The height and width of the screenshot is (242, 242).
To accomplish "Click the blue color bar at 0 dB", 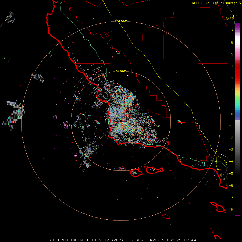I will (x=237, y=114).
